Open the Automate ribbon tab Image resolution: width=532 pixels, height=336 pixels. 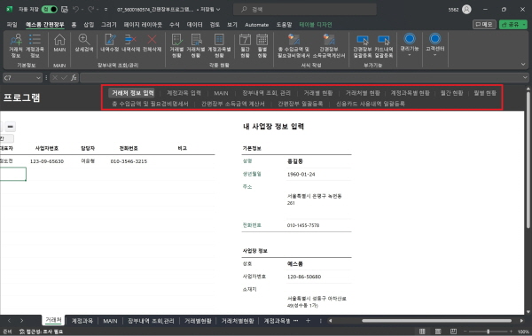256,25
